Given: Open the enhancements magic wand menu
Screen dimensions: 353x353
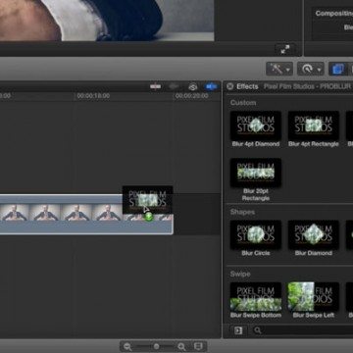Looking at the screenshot, I should (x=279, y=69).
